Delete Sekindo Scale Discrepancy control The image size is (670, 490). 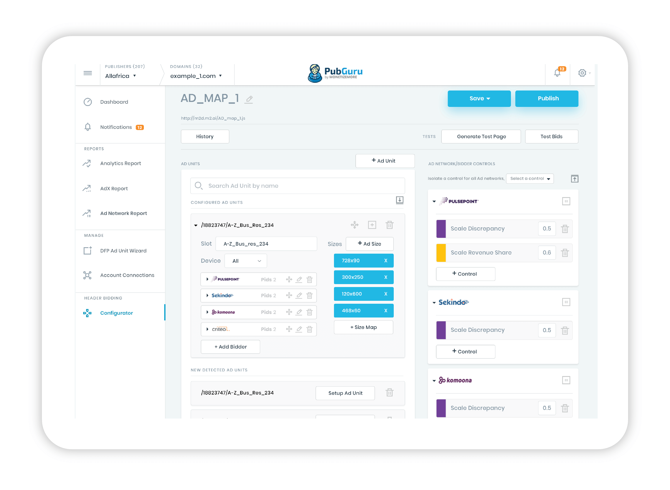(565, 330)
